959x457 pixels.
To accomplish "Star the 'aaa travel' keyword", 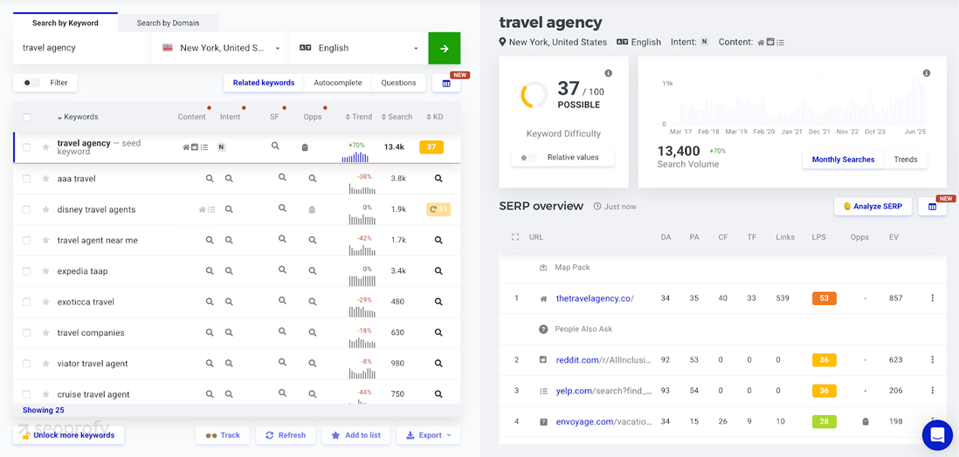I will [45, 179].
